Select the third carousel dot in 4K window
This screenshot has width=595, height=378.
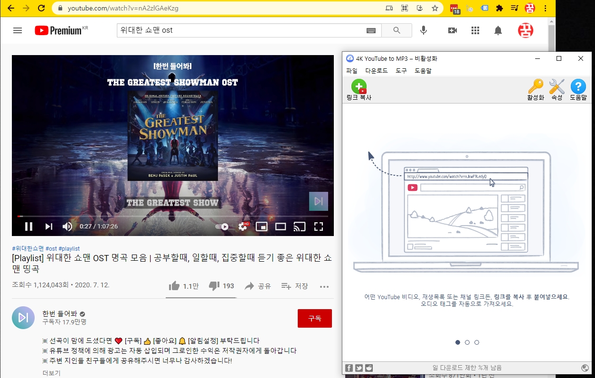click(477, 342)
